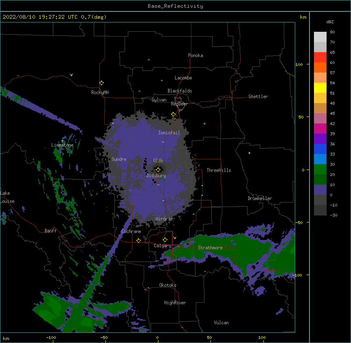Pick the orange 57-60 dBZ legend swatch

pos(320,67)
